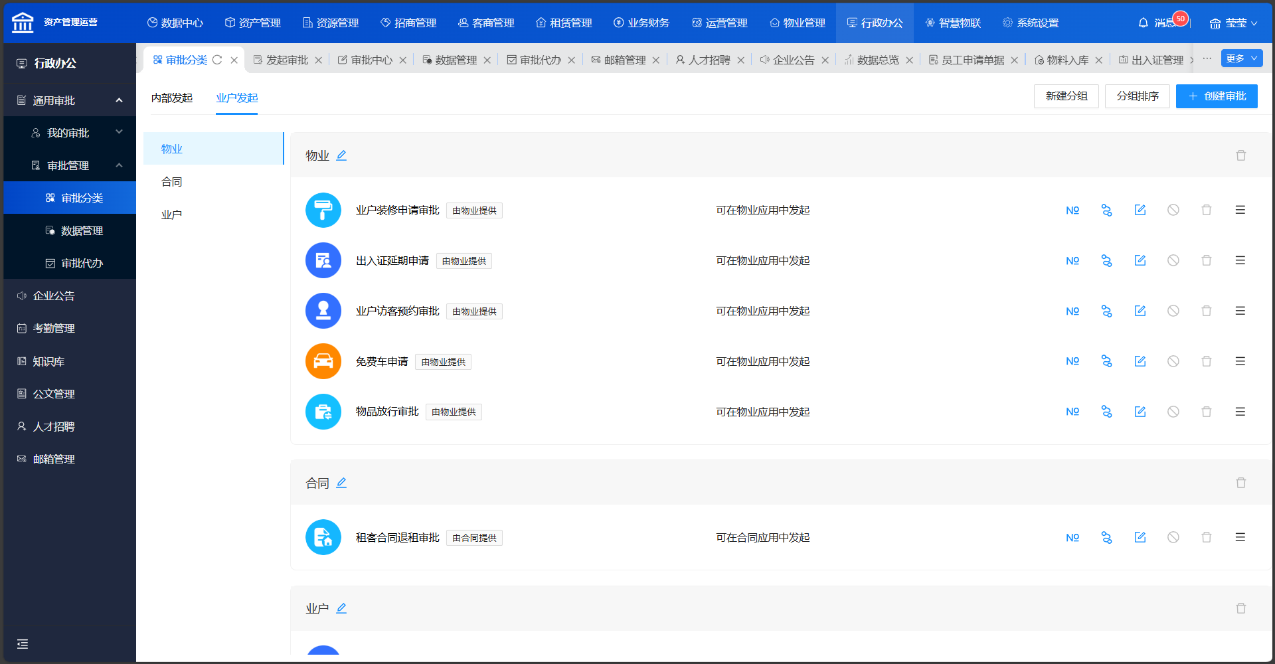This screenshot has width=1275, height=664.
Task: Open the 更多 tabs dropdown
Action: point(1241,58)
